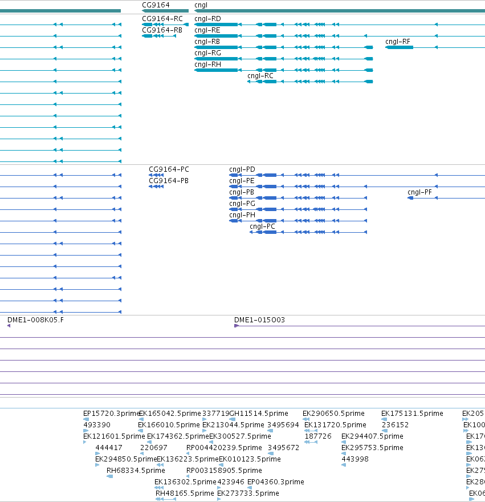Click the EK131720.5prime feature label
The height and width of the screenshot is (502, 485).
pyautogui.click(x=335, y=425)
